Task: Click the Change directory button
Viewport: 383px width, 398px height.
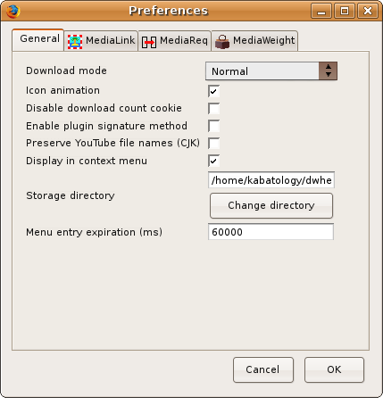Action: (x=271, y=205)
